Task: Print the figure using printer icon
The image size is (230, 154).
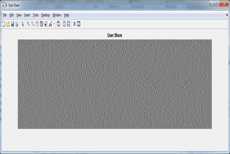Action: point(17,24)
